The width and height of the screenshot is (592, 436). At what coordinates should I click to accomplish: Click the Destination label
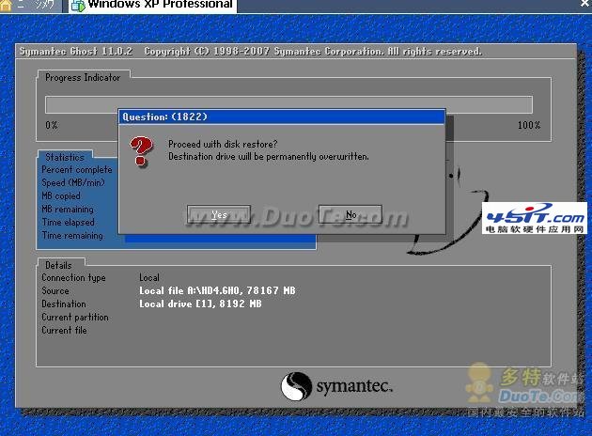pyautogui.click(x=64, y=304)
